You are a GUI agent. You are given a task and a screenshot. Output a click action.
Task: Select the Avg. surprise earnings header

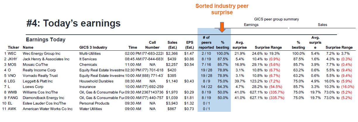click(240, 45)
